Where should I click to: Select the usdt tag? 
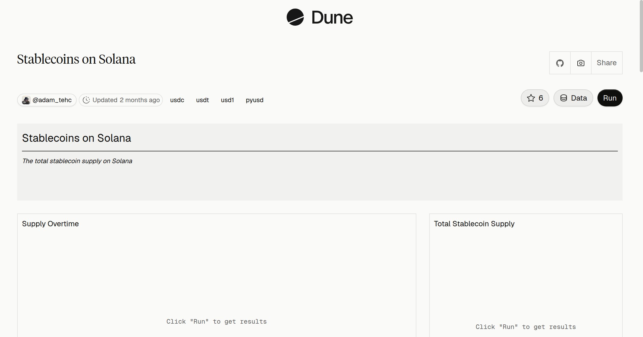point(202,100)
